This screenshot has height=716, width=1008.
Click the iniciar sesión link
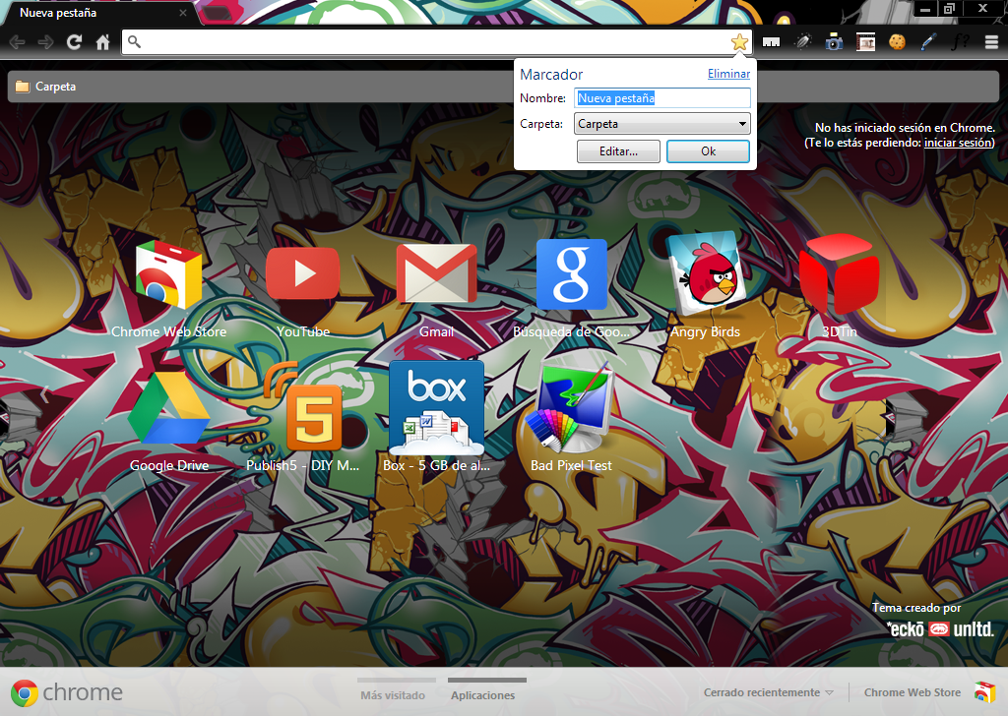(x=959, y=143)
